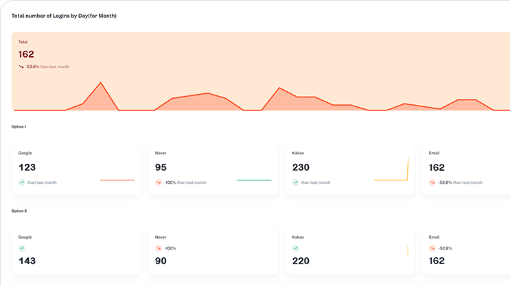Click the 'Kakao' label in Option 1 card
The width and height of the screenshot is (510, 286).
298,153
